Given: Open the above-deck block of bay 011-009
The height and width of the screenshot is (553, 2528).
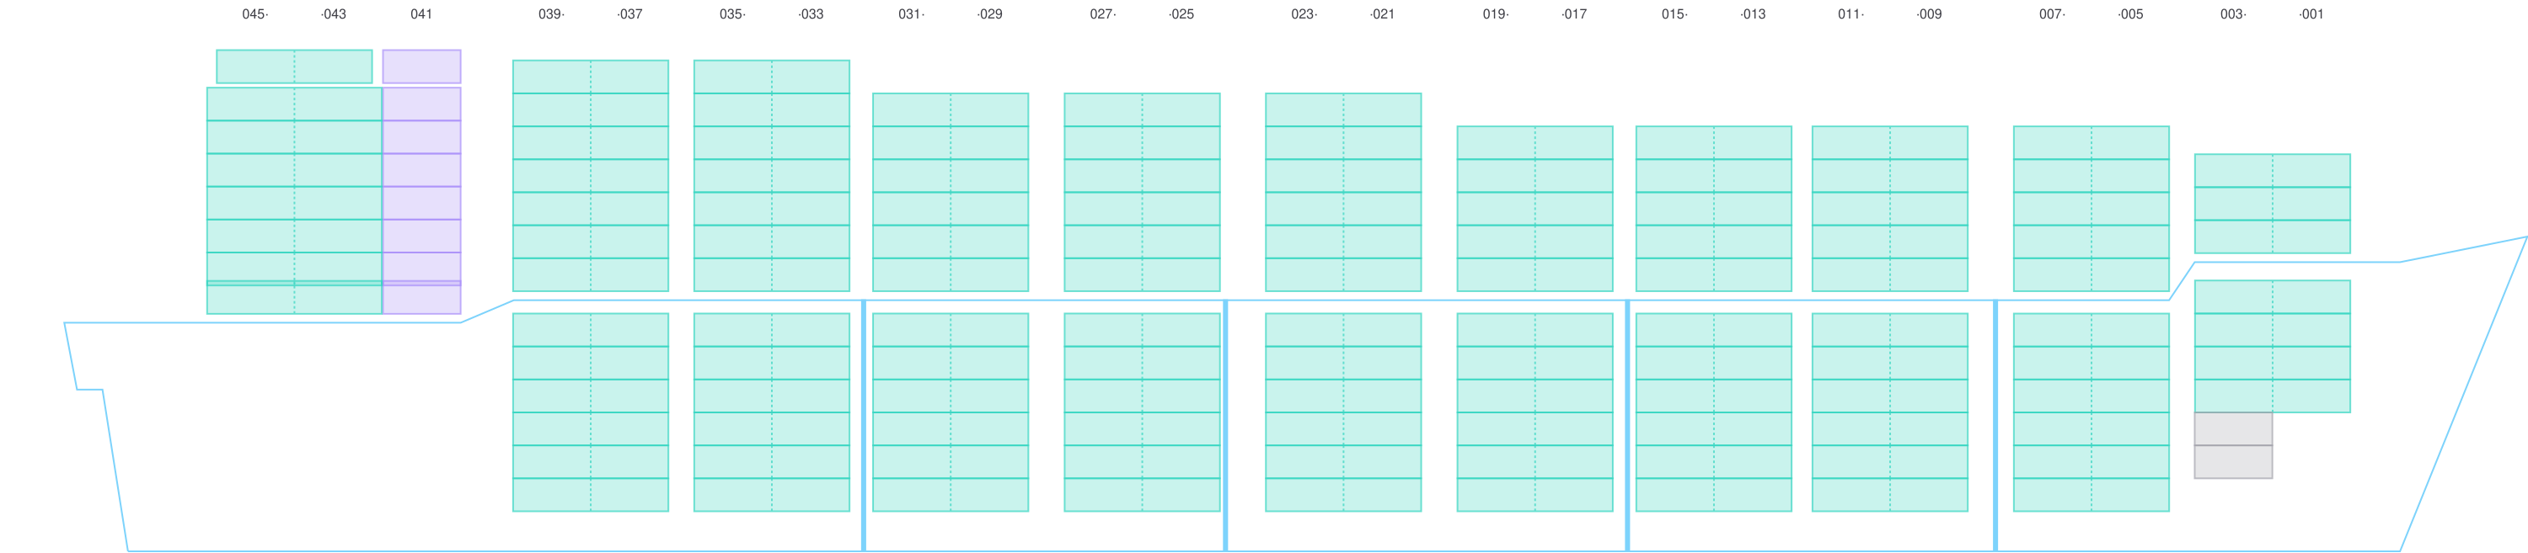Looking at the screenshot, I should click(1889, 208).
